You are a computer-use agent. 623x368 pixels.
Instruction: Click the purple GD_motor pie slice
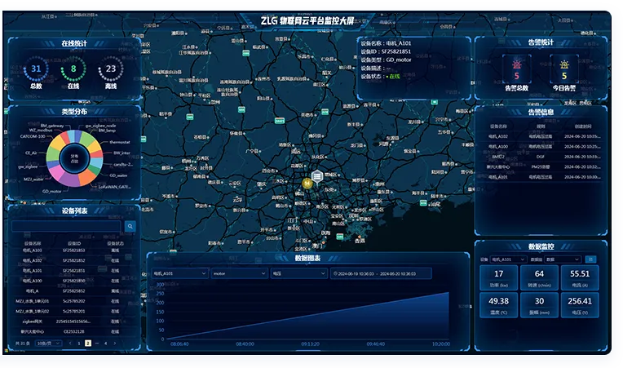69,180
